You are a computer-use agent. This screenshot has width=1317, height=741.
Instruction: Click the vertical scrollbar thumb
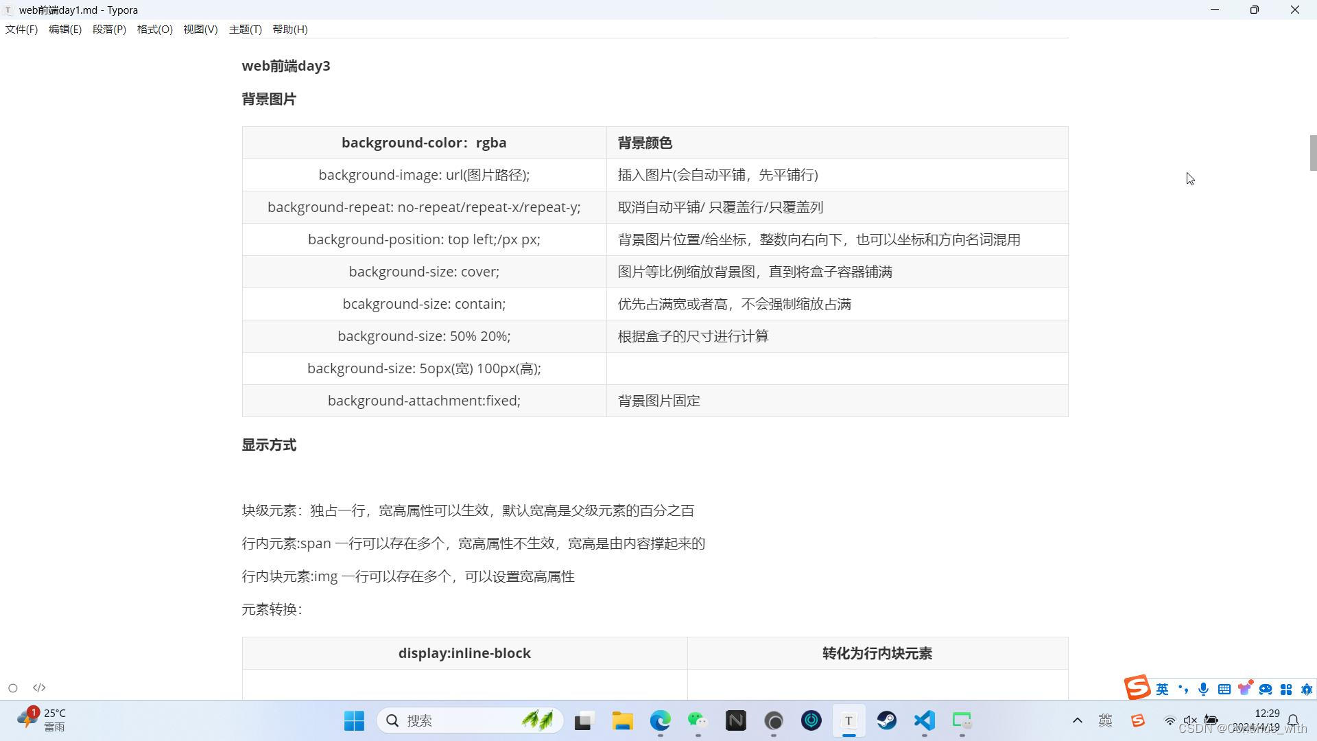click(x=1313, y=152)
